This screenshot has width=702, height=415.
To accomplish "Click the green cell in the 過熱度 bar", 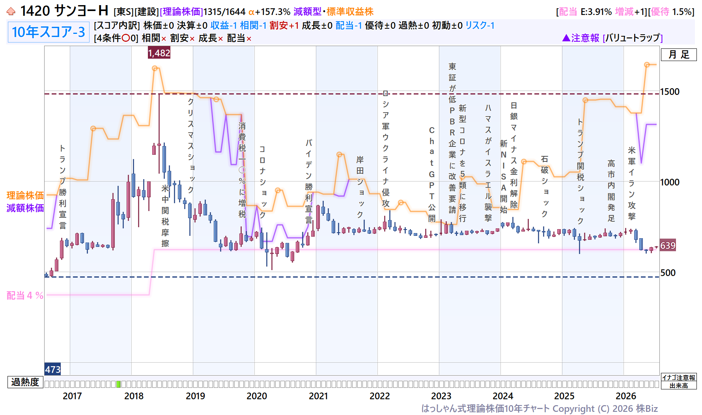I will [x=118, y=384].
